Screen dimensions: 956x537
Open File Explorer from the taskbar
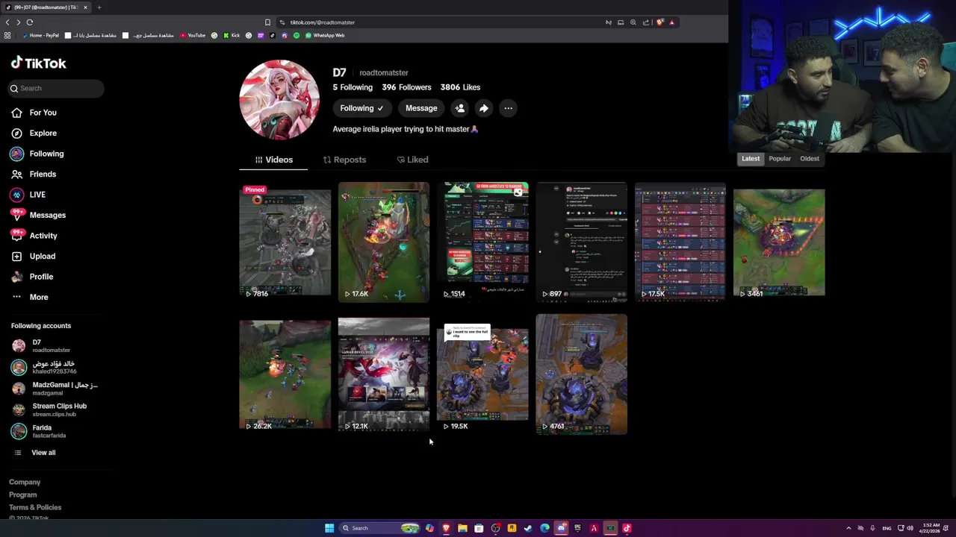click(x=462, y=528)
